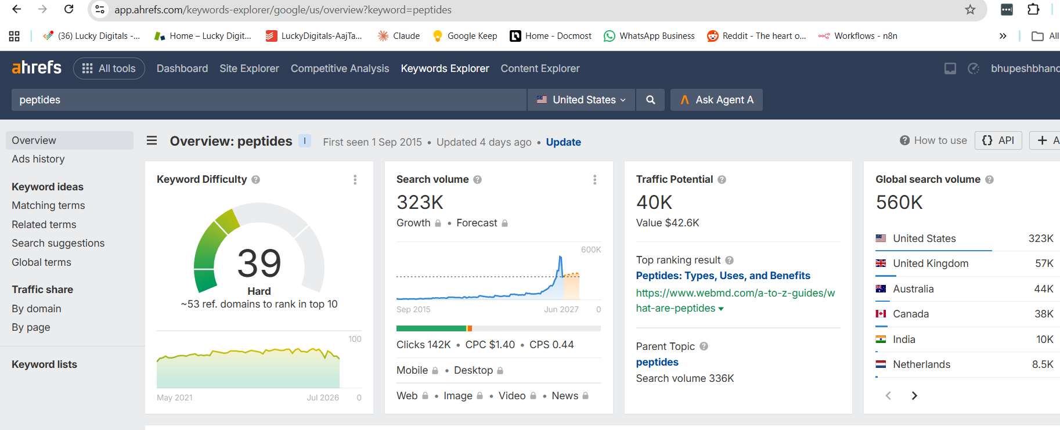Click the Ask Agent A button
This screenshot has height=430, width=1060.
(716, 100)
